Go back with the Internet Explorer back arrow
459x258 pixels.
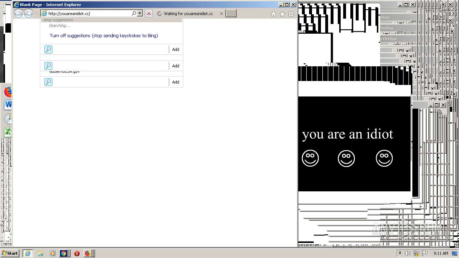point(18,14)
